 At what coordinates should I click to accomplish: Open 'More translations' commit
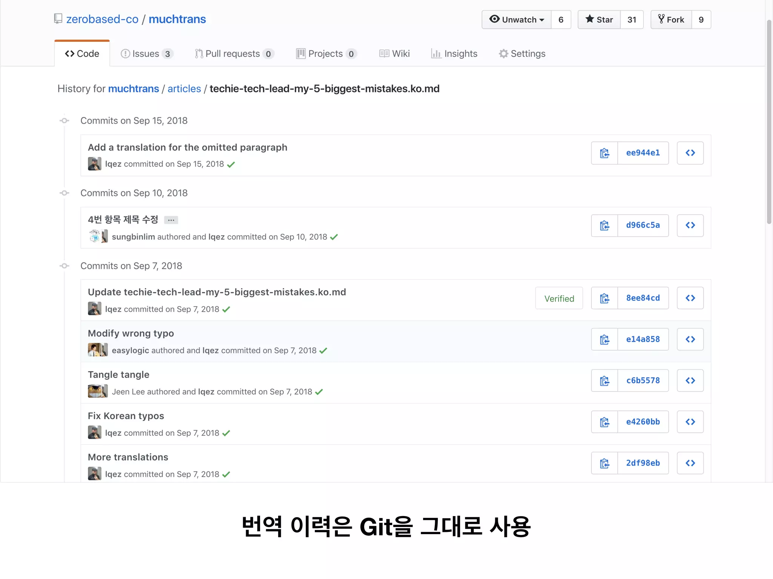(128, 457)
